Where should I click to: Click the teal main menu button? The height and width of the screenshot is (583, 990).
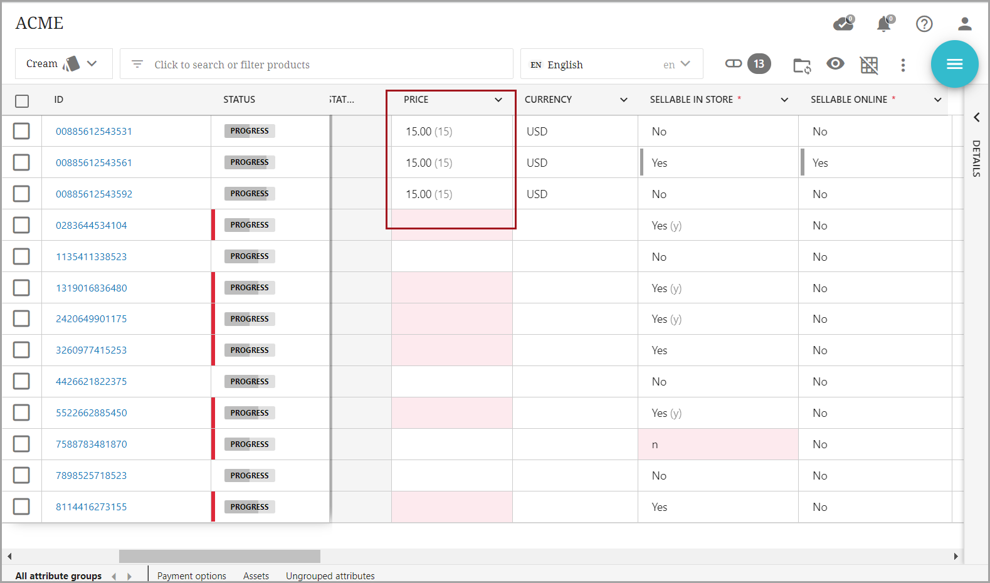click(x=954, y=64)
